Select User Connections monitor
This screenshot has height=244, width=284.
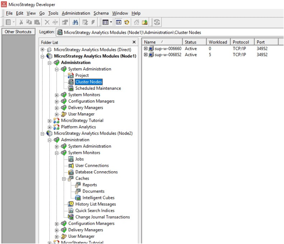tap(92, 166)
